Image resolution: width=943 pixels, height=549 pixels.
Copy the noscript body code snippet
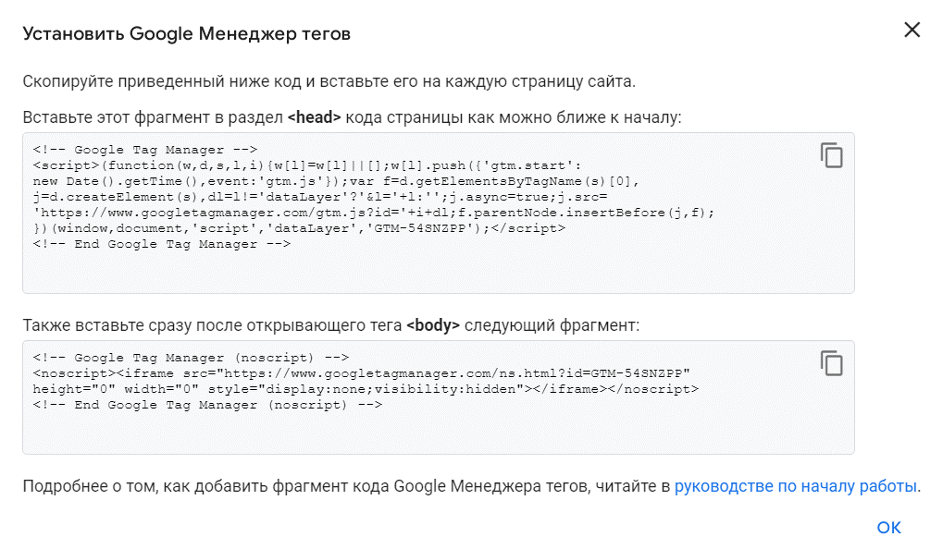pos(832,363)
